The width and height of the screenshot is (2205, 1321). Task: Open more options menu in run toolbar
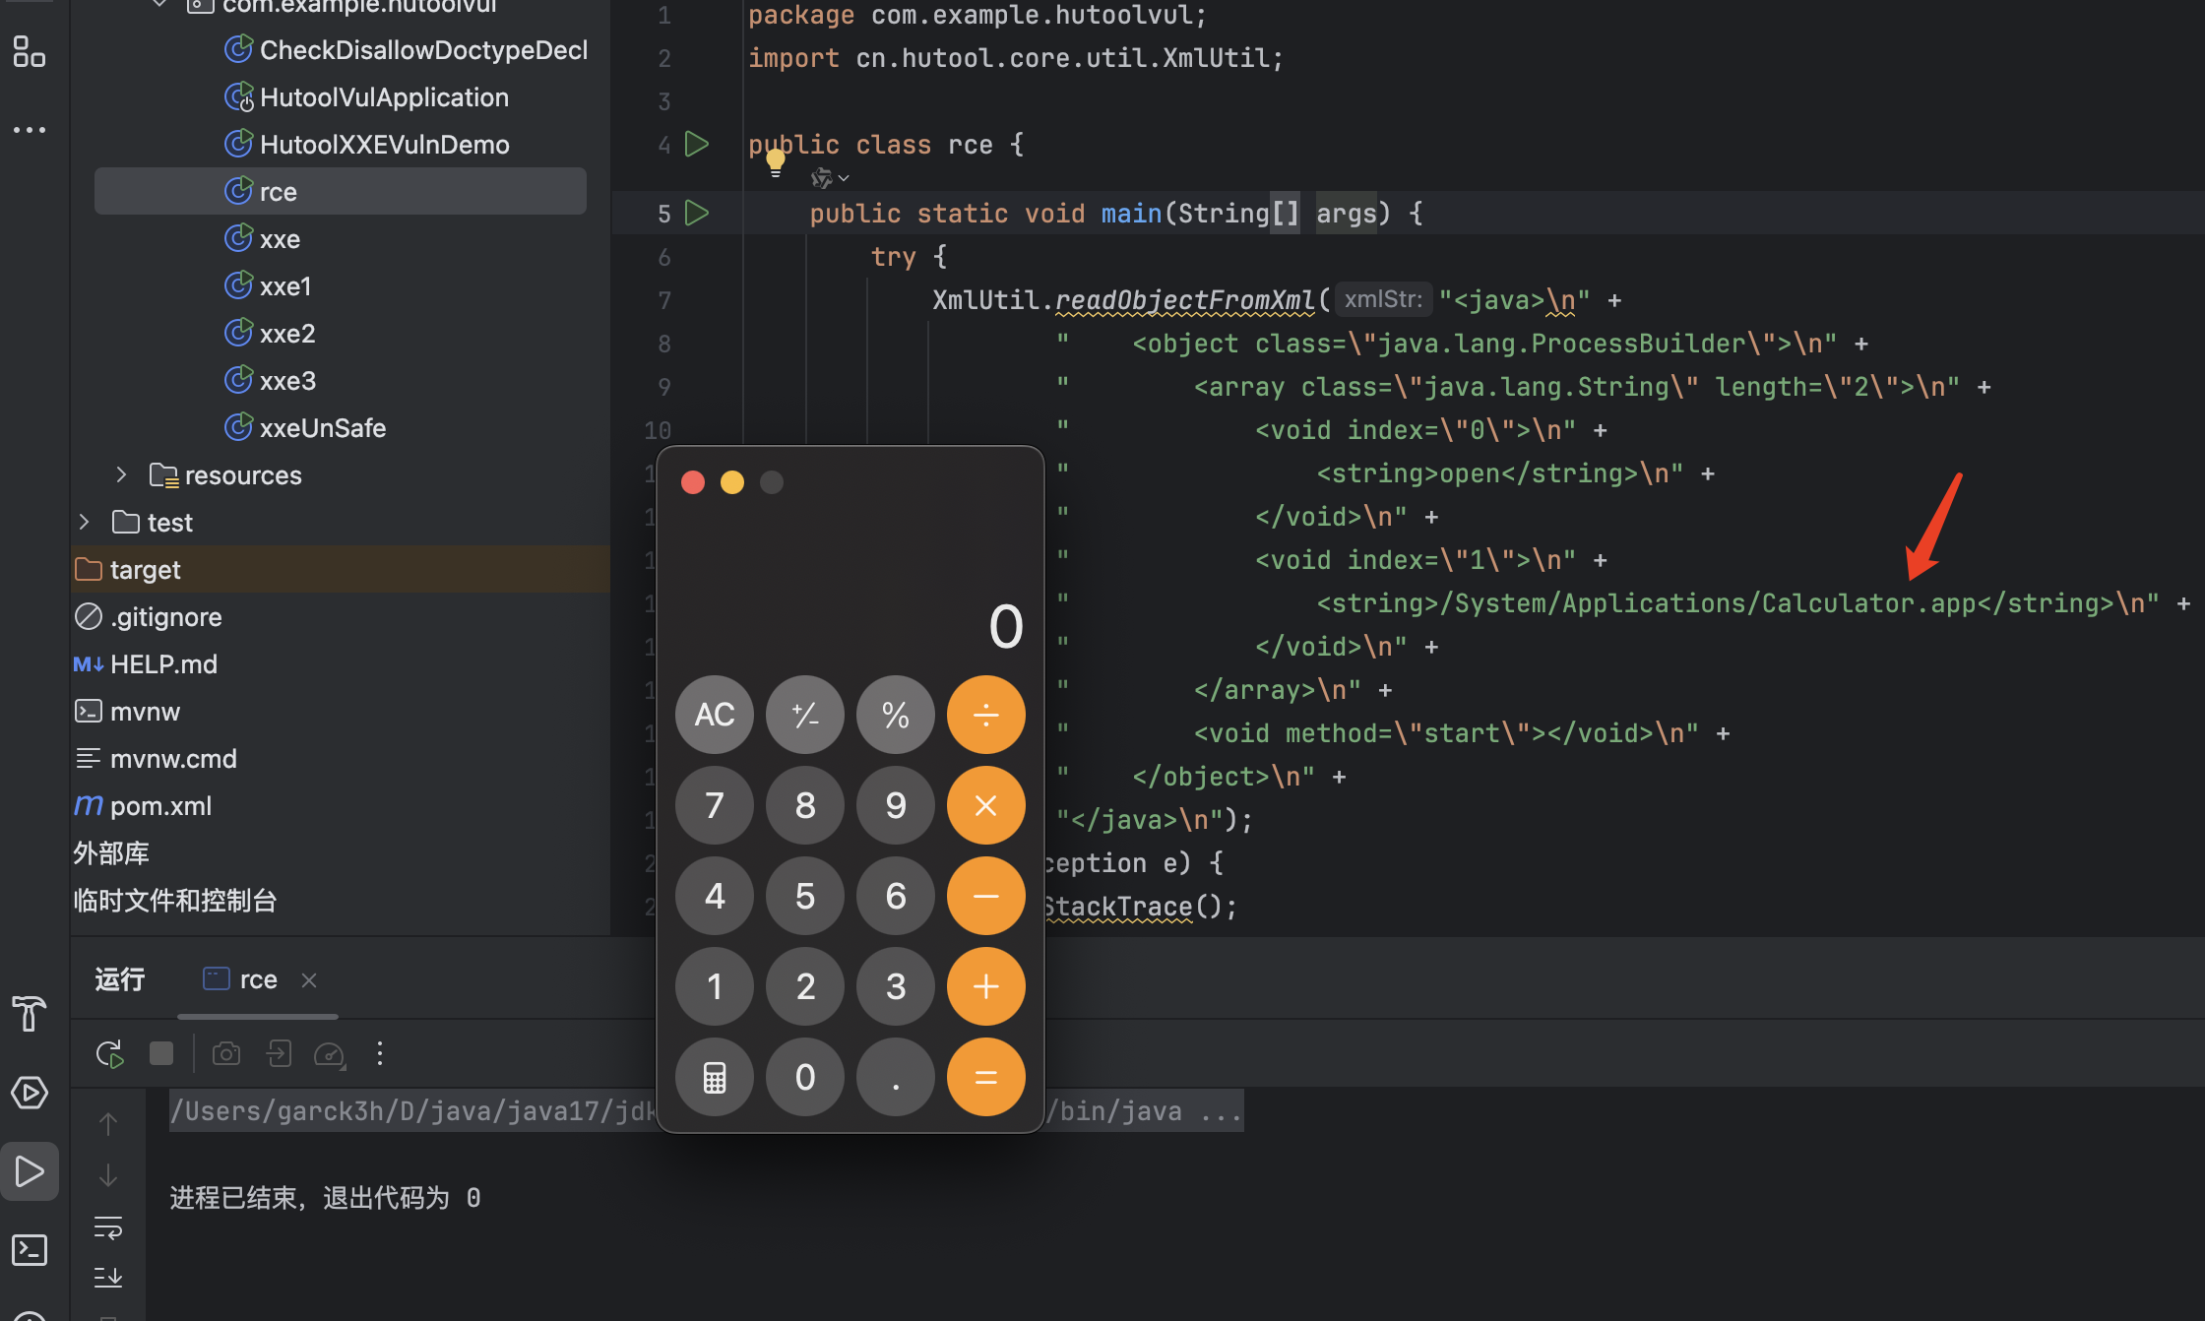click(380, 1054)
